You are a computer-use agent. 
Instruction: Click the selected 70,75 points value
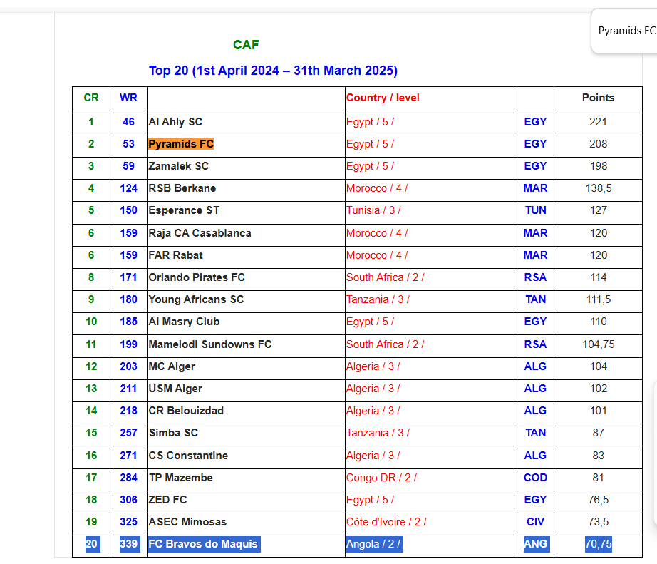point(599,544)
